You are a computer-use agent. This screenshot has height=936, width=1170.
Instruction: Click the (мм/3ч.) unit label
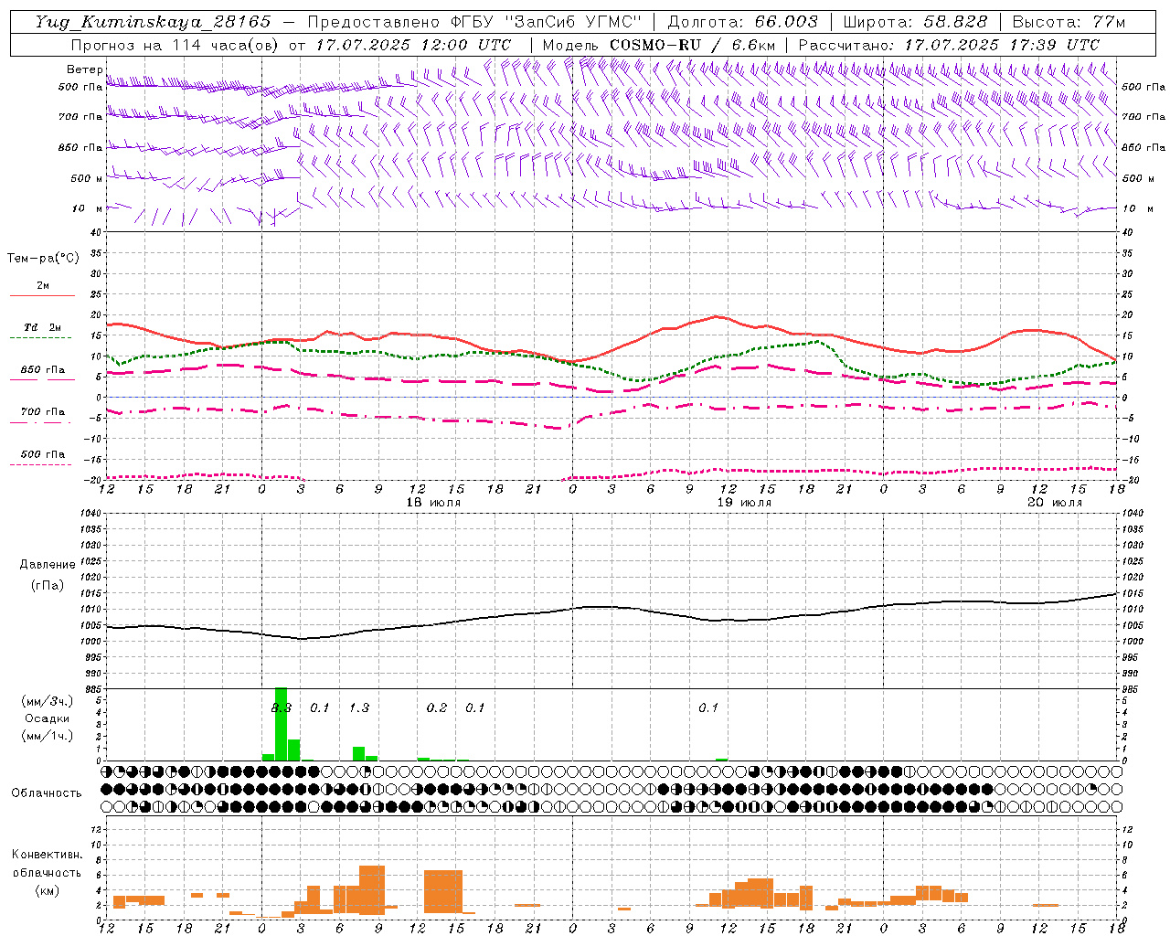pos(47,702)
